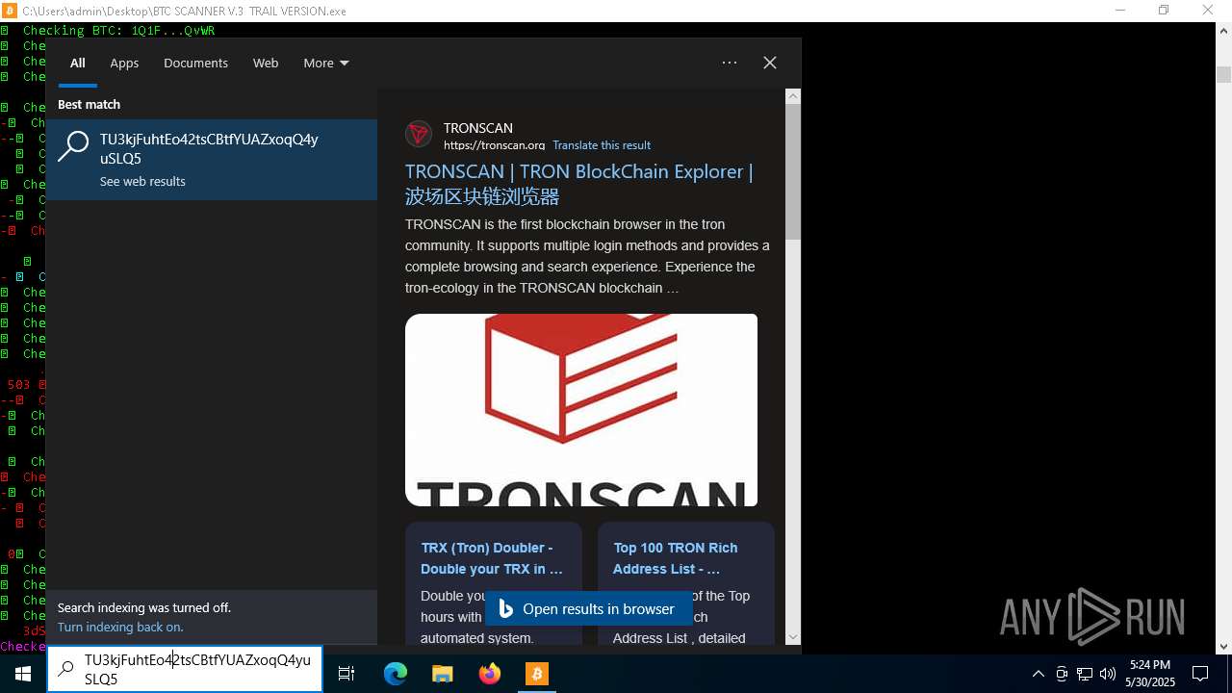Click the TRONSCAN description paragraph
This screenshot has width=1232, height=693.
587,256
